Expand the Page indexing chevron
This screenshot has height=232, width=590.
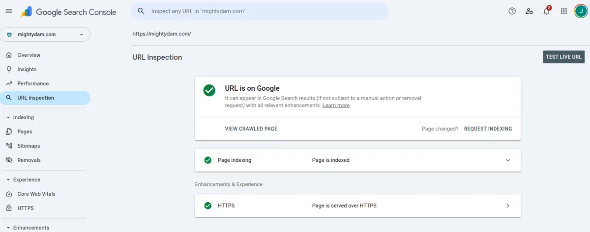pyautogui.click(x=508, y=160)
